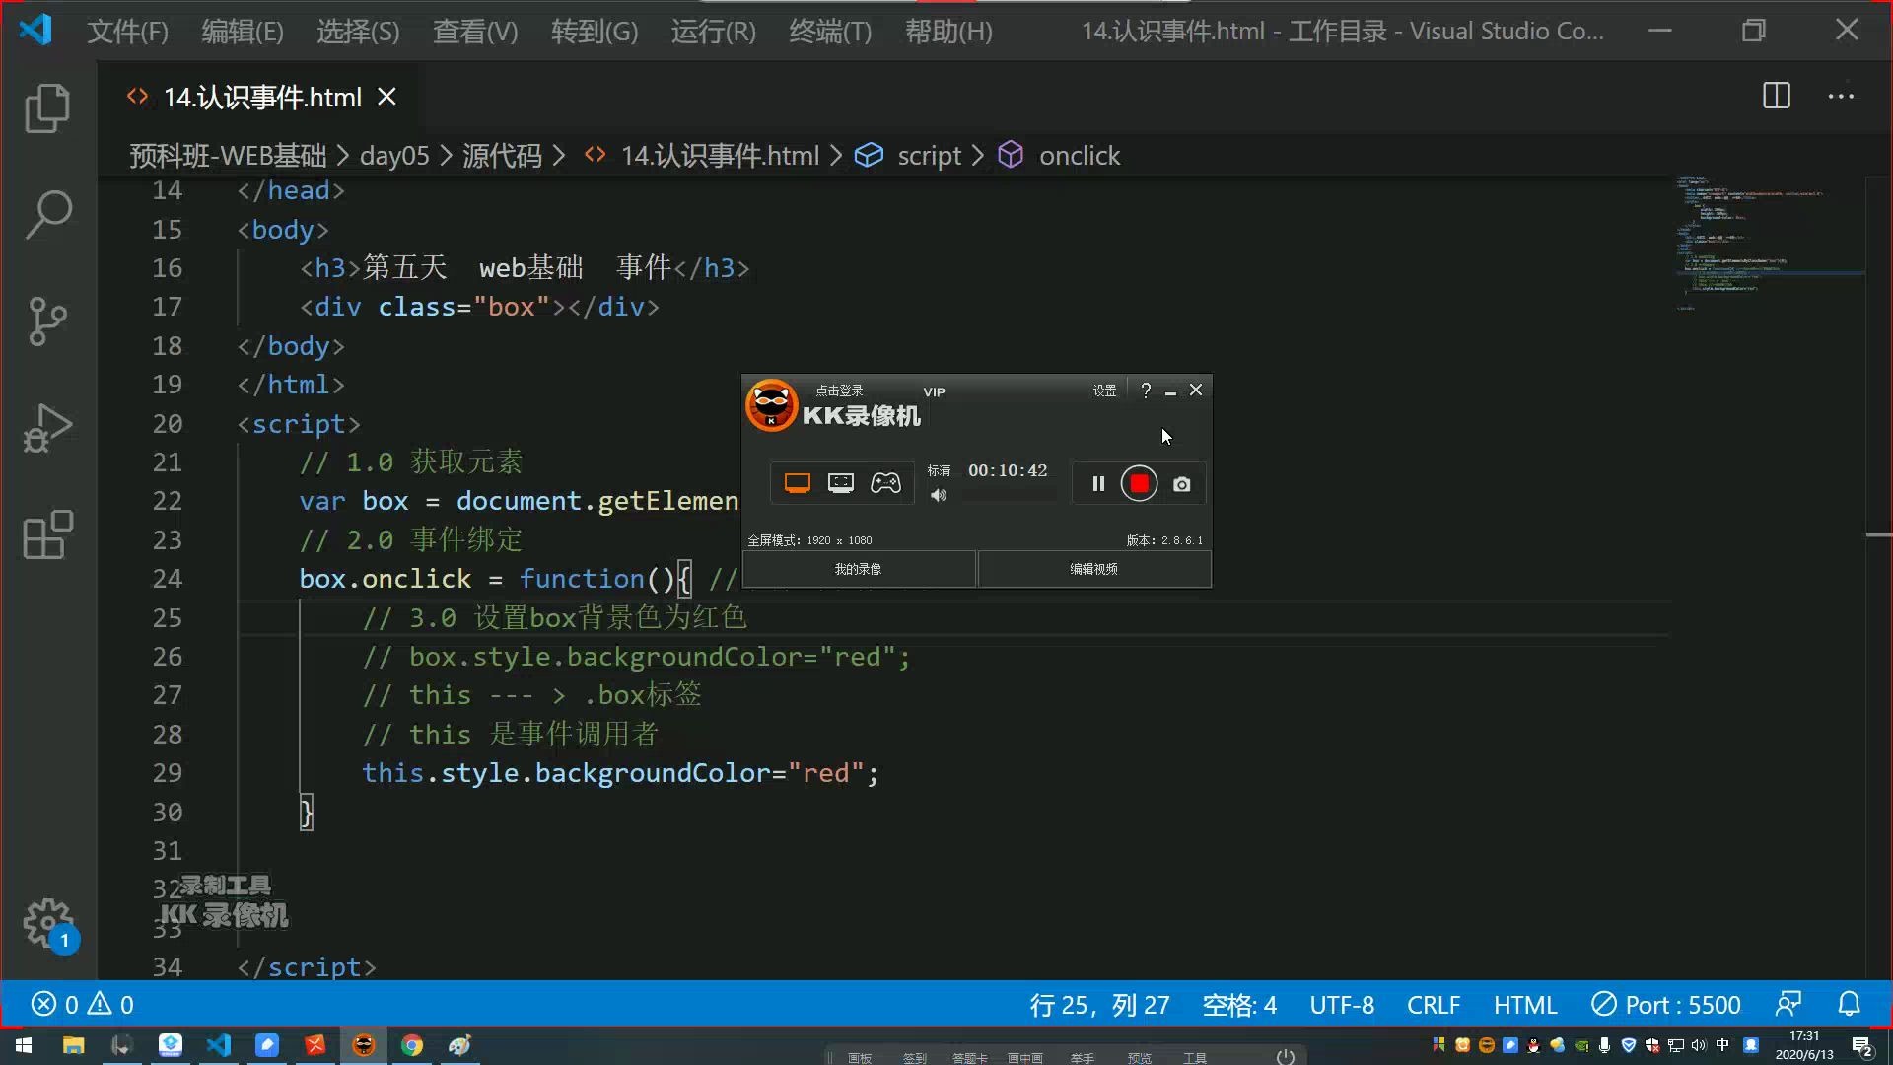1893x1065 pixels.
Task: Open the 运行(R) menu in VS Code
Action: click(714, 30)
